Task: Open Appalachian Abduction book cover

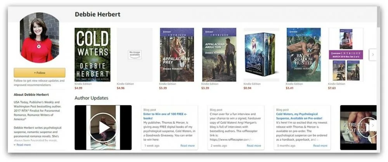Action: (x=219, y=54)
